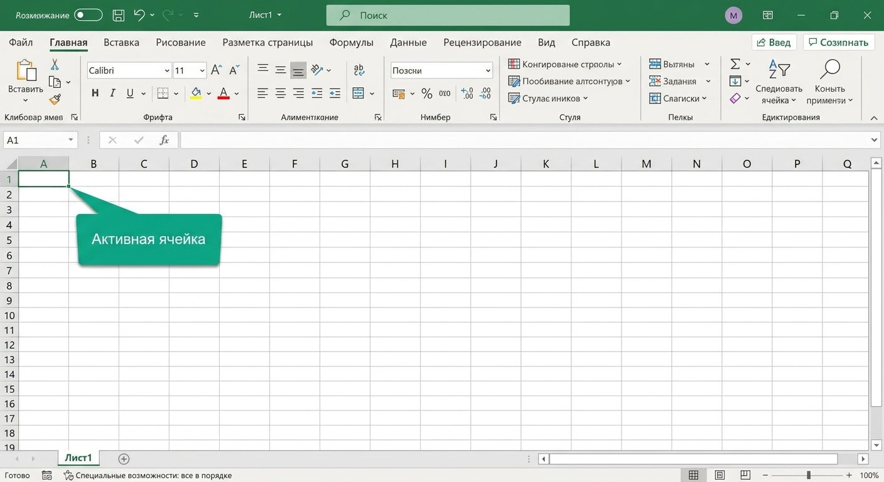The image size is (884, 482).
Task: Toggle center horizontal alignment
Action: (x=281, y=94)
